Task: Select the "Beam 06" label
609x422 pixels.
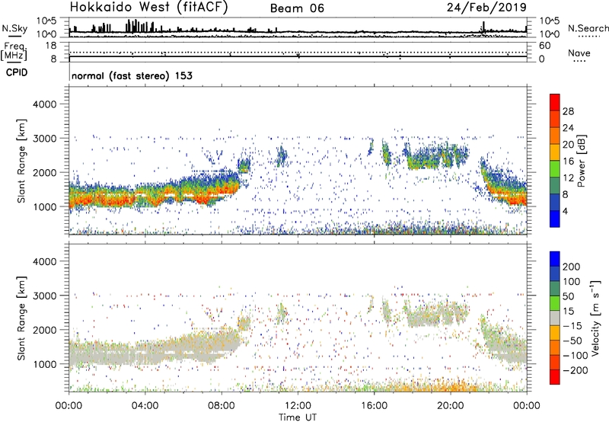Action: coord(297,8)
